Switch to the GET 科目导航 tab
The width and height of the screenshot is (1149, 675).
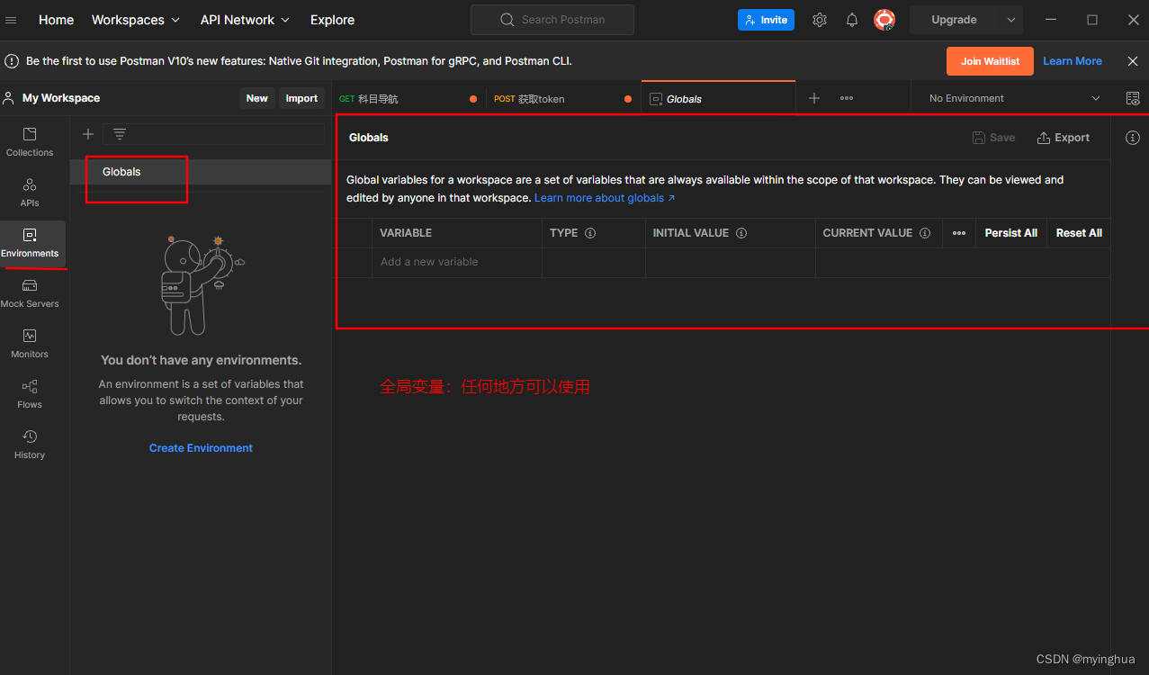[409, 99]
